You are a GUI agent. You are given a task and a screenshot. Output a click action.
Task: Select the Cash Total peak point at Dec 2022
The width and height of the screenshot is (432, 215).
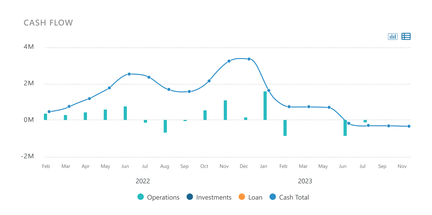pos(249,59)
